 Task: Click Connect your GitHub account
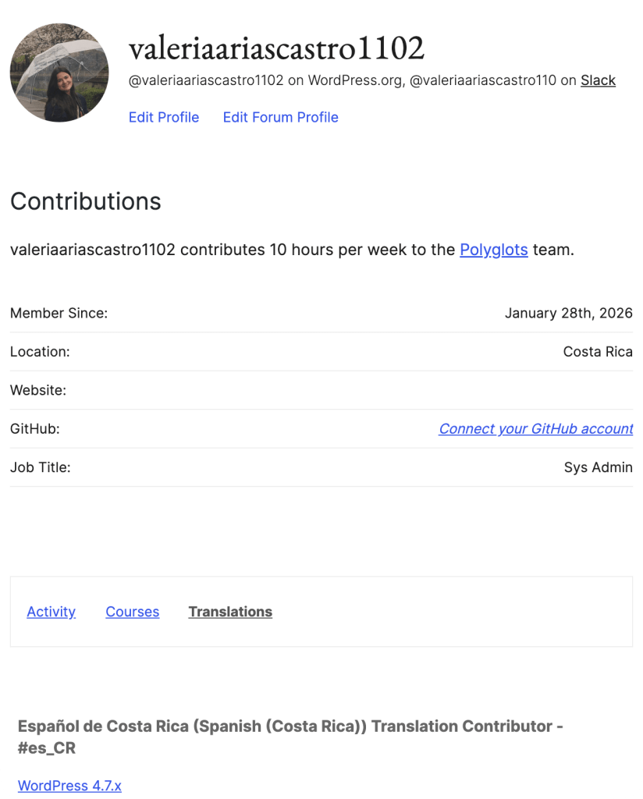pos(535,428)
